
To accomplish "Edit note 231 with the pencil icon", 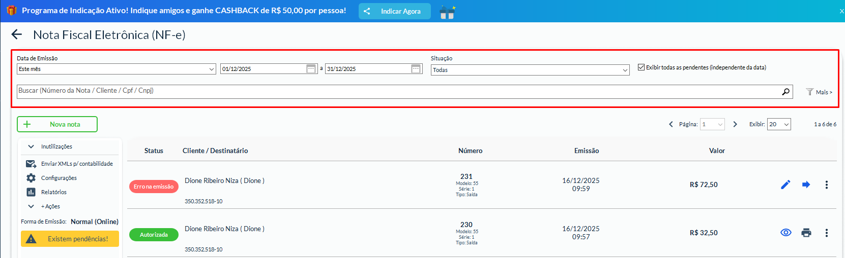I will tap(785, 185).
